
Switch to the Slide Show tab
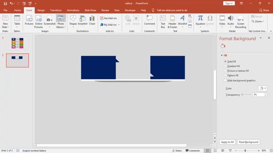tap(90, 10)
